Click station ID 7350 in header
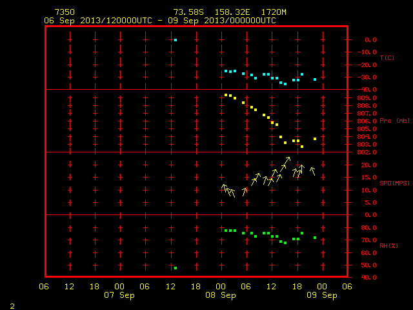The width and height of the screenshot is (413, 310). pyautogui.click(x=65, y=12)
